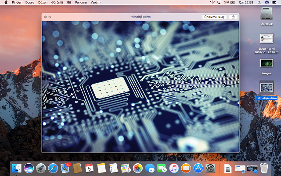Viewport: 281px width, 176px height.
Task: Open Maps icon in Dock
Action: click(126, 168)
